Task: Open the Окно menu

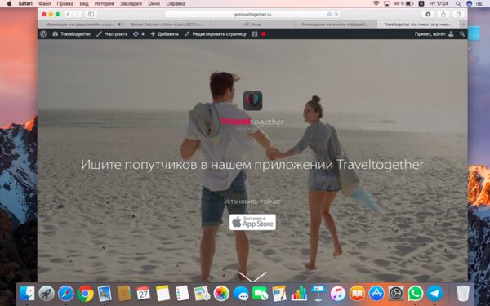Action: [x=154, y=4]
